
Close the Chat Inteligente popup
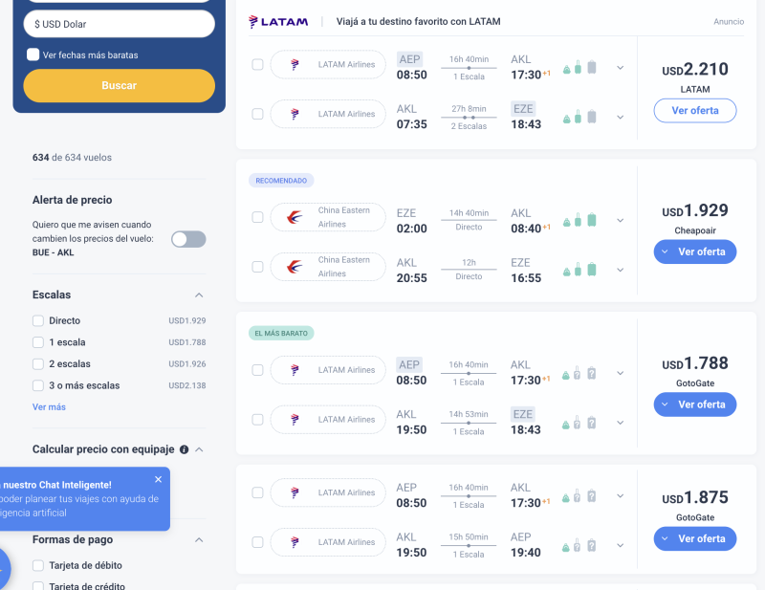[159, 479]
